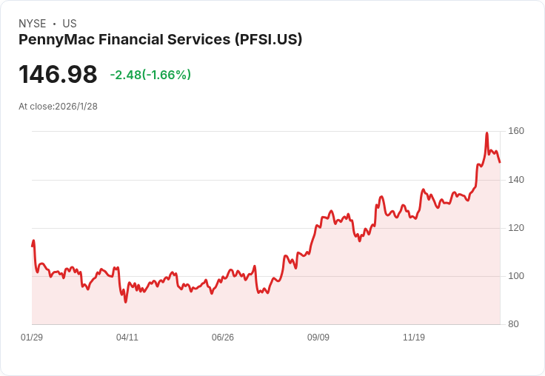Click the highest peak of the price line
The height and width of the screenshot is (376, 545).
click(x=487, y=133)
